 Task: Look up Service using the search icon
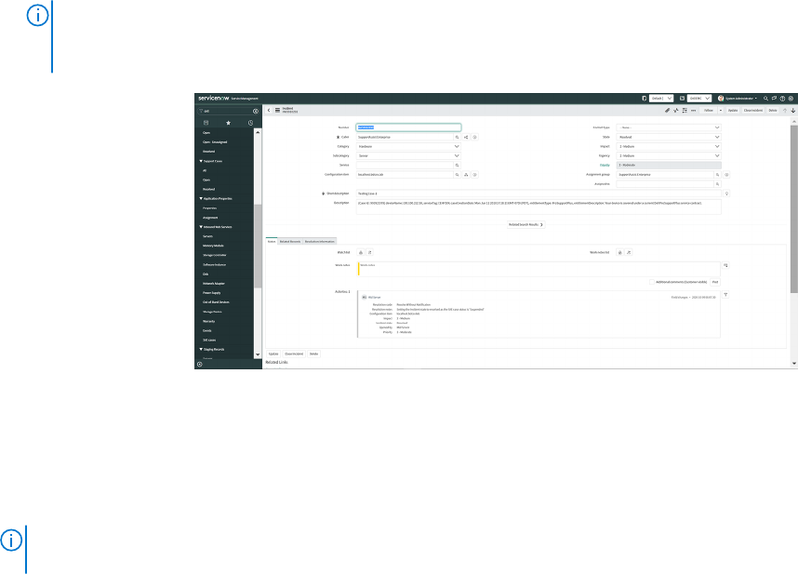(457, 165)
